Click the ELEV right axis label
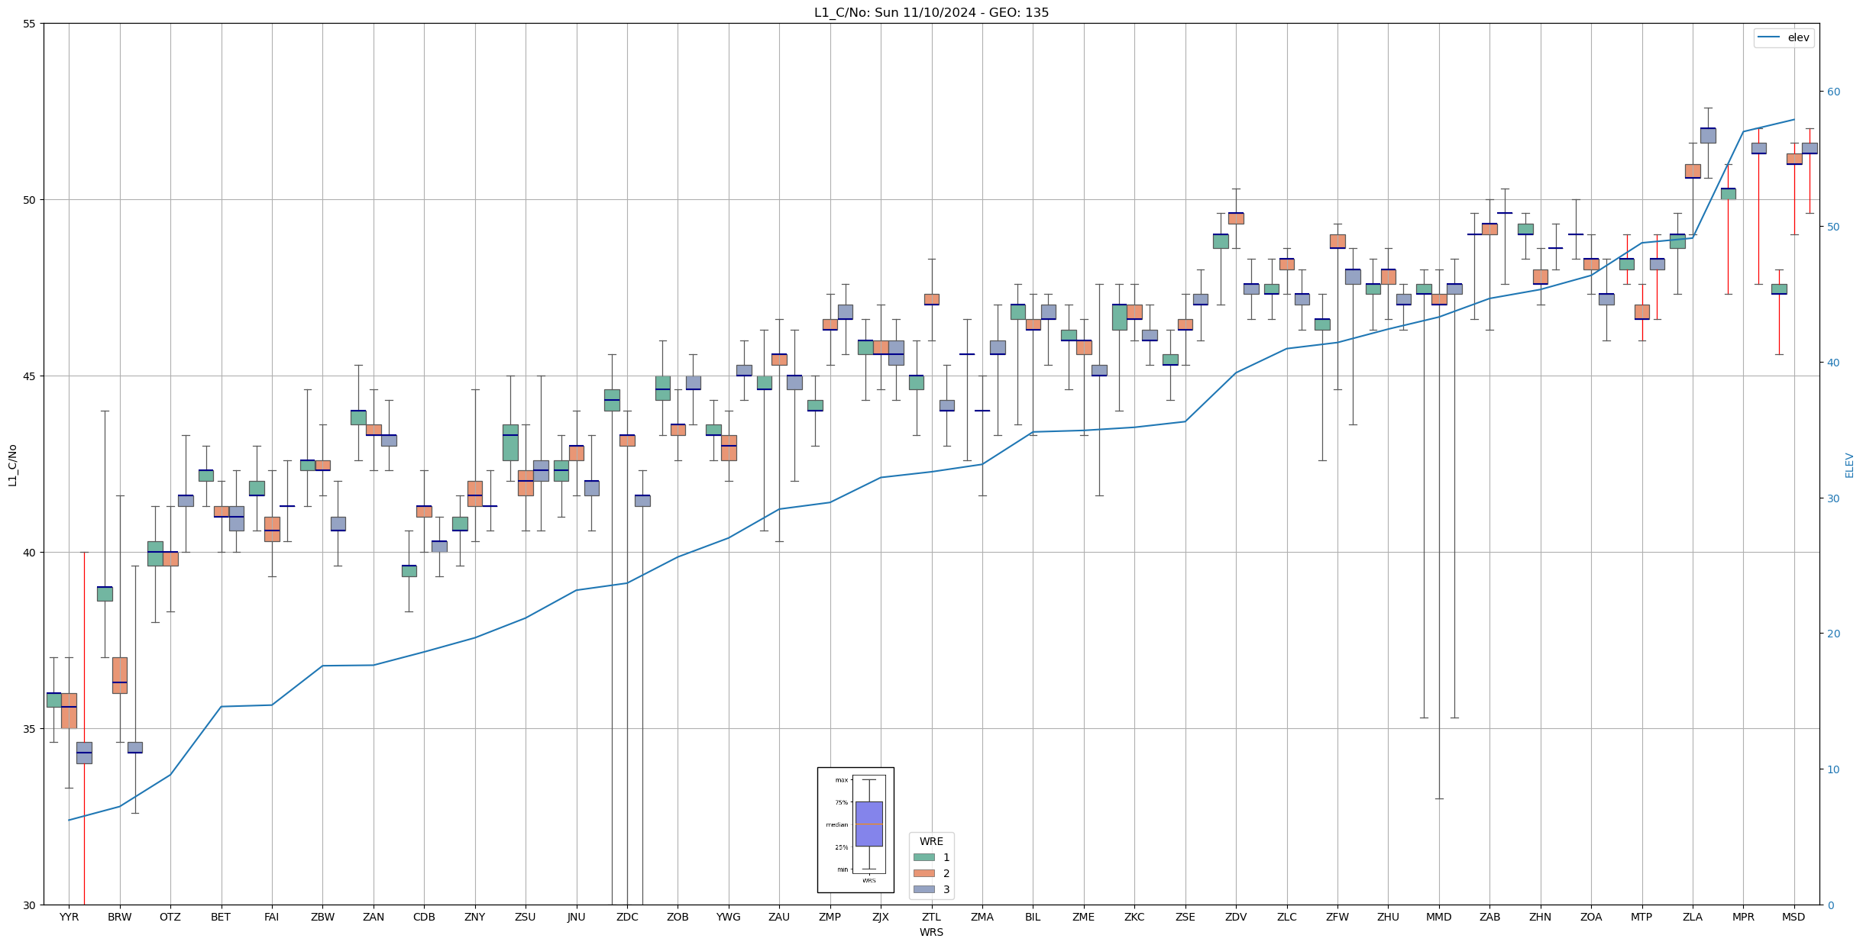Screen dimensions: 1863x945 [1849, 465]
